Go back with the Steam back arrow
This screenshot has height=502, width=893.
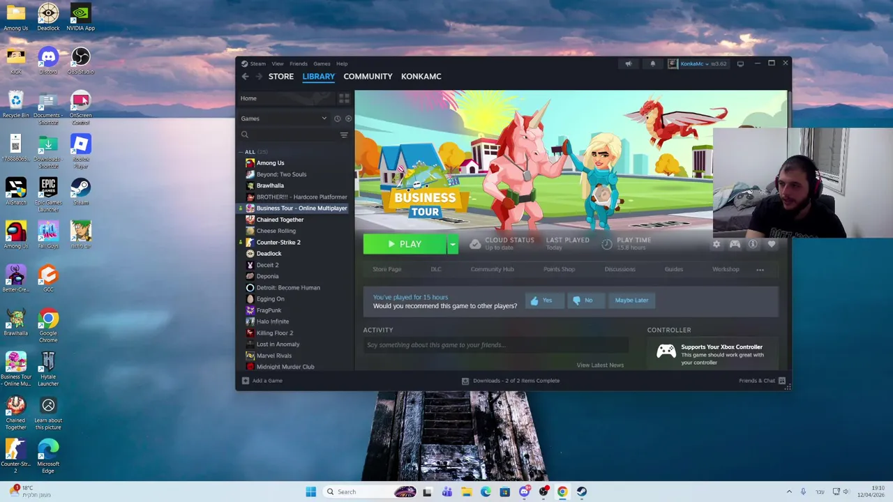click(x=245, y=77)
